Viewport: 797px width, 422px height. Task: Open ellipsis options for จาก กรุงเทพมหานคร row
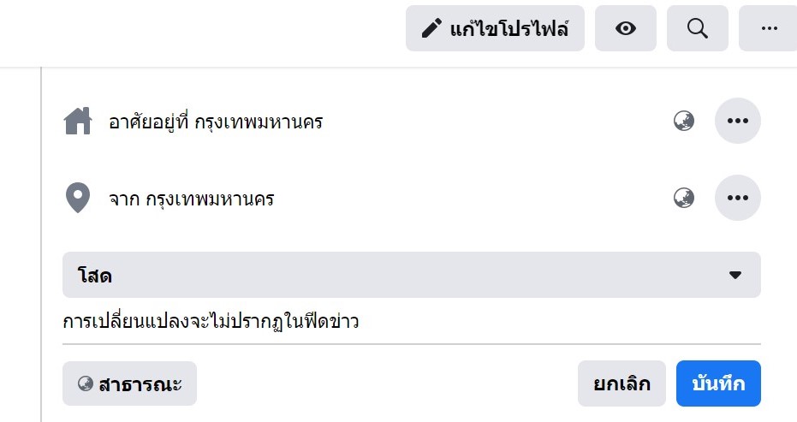point(738,198)
